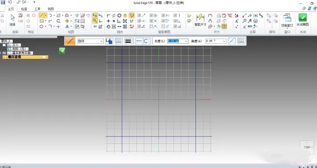Click the 顺序建模 highlighted tree bar
This screenshot has height=168, width=317.
(x=26, y=57)
